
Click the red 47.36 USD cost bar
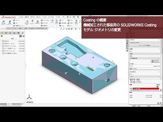pos(146,89)
